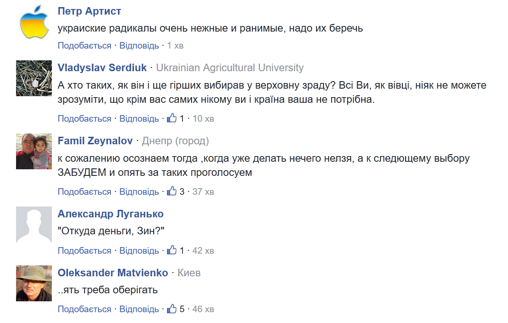Open Oleksander Matvienko's profile photo
This screenshot has width=508, height=323.
34,283
